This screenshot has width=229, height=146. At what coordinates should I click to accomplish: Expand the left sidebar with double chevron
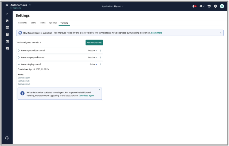point(7,14)
